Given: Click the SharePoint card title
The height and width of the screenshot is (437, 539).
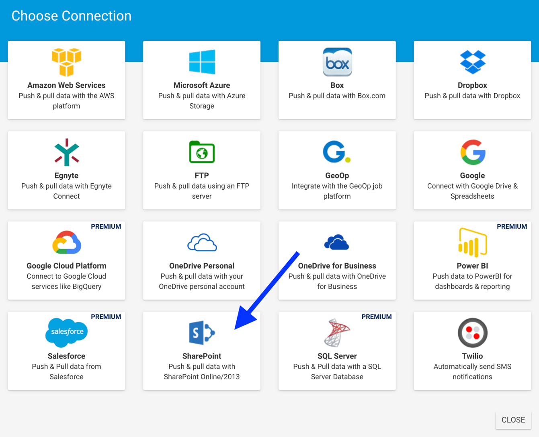Looking at the screenshot, I should click(x=202, y=356).
